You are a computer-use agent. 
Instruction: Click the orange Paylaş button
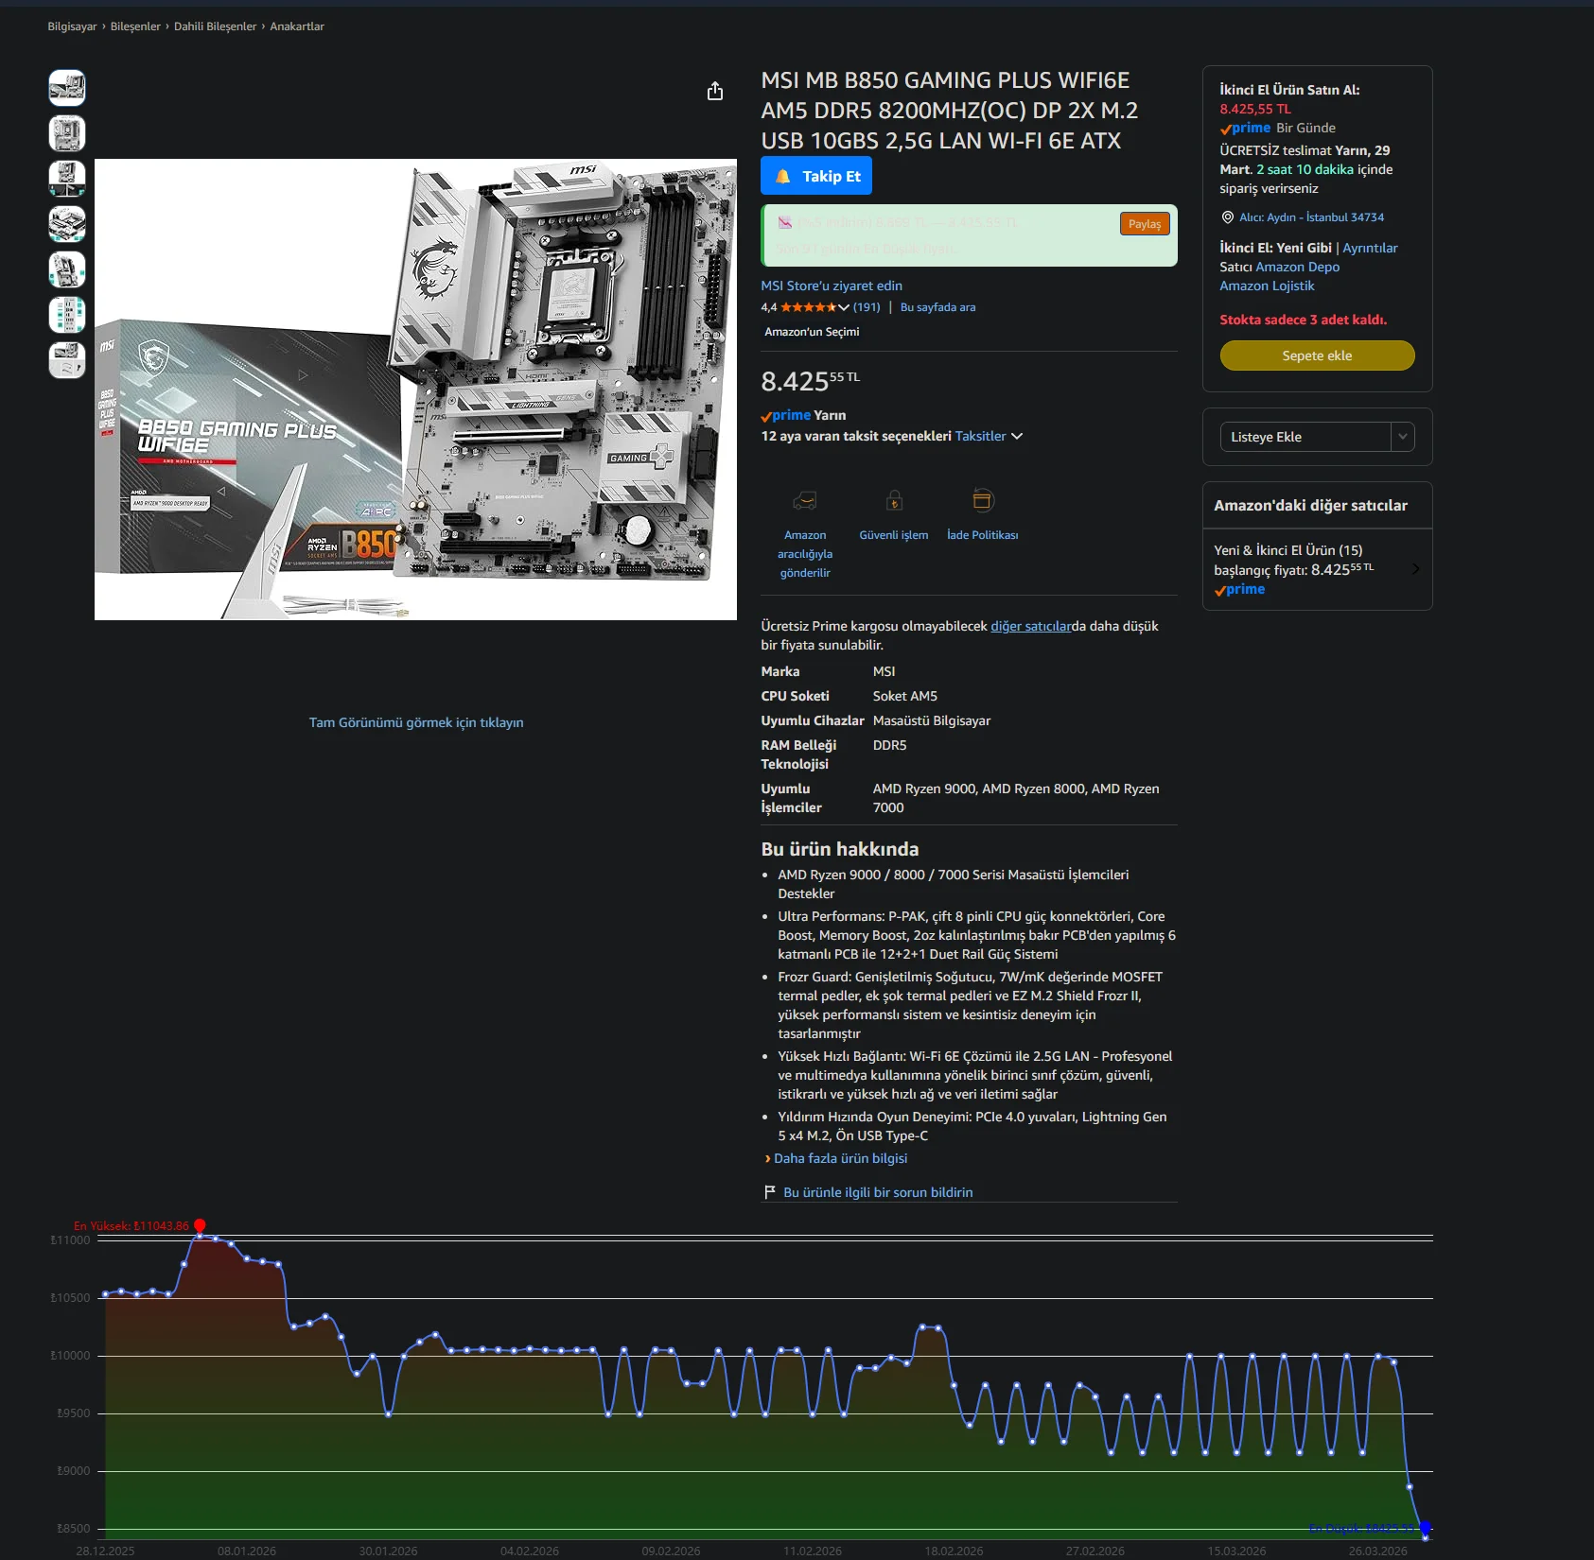pos(1145,224)
